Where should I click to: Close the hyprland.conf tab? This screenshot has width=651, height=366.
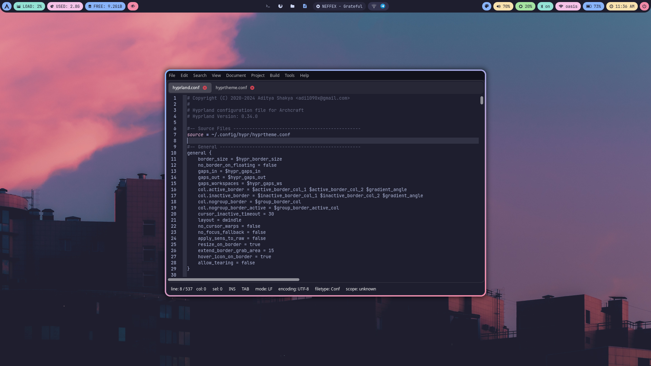coord(205,88)
